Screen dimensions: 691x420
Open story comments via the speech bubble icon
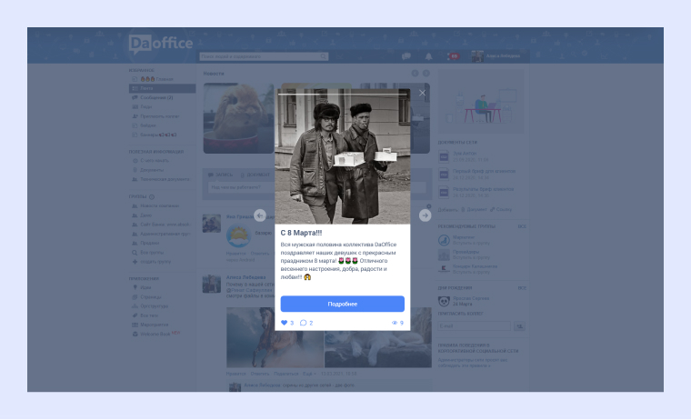tap(303, 323)
